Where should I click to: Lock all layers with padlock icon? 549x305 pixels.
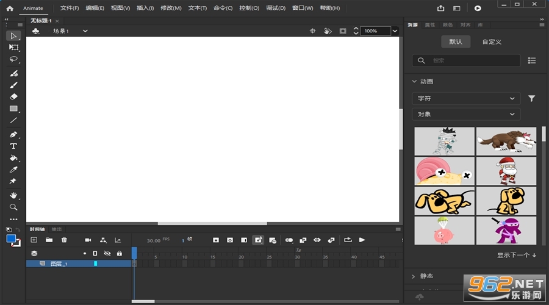click(x=120, y=253)
